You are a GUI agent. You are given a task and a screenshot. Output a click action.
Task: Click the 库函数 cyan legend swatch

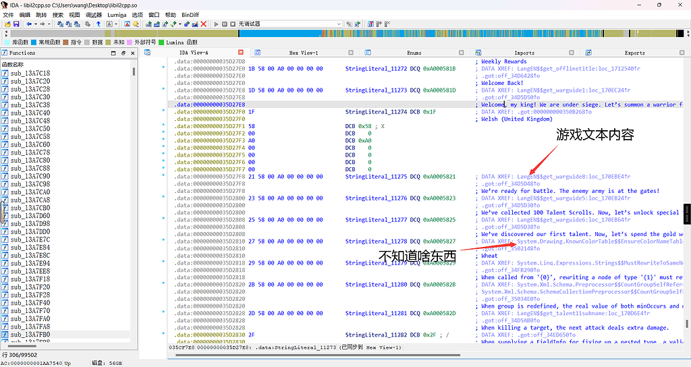7,43
